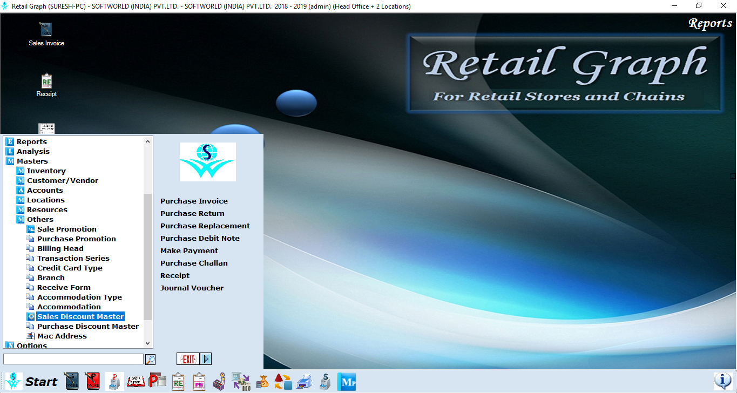Open the Make Payment shortcut link

pos(189,250)
